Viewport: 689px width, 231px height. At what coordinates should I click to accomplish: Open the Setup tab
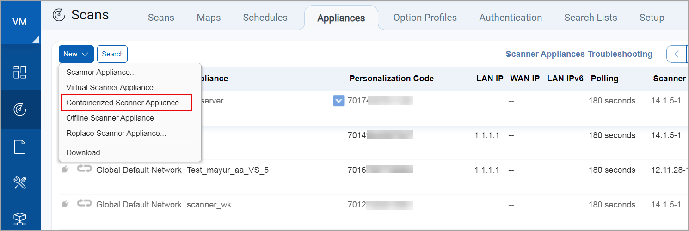click(652, 18)
